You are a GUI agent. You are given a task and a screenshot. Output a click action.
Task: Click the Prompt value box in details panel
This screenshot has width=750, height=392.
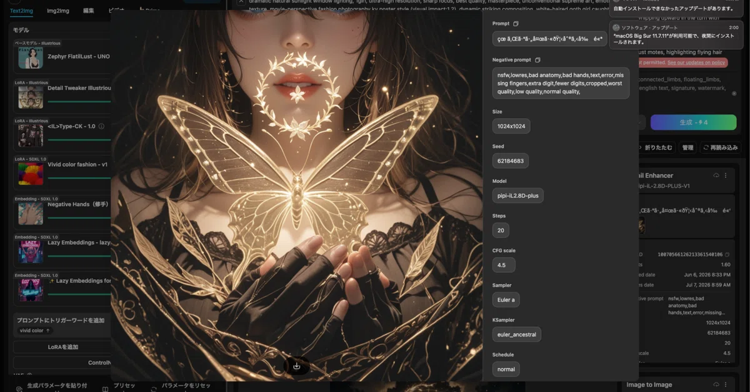549,39
